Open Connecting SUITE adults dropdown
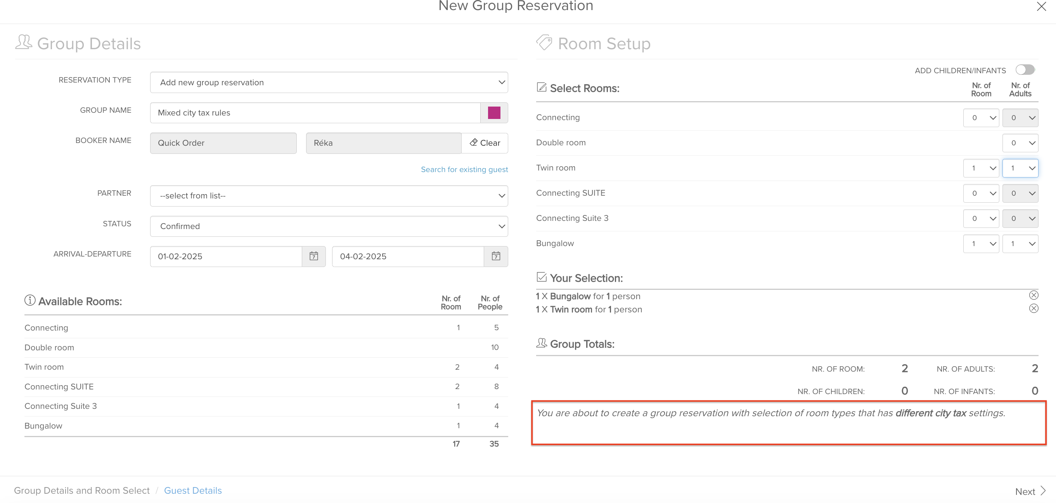 [1020, 193]
